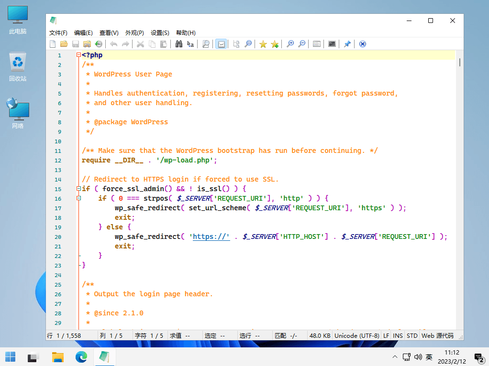Click Unicode (UTF-8) encoding in status bar
The image size is (489, 366).
(x=357, y=336)
